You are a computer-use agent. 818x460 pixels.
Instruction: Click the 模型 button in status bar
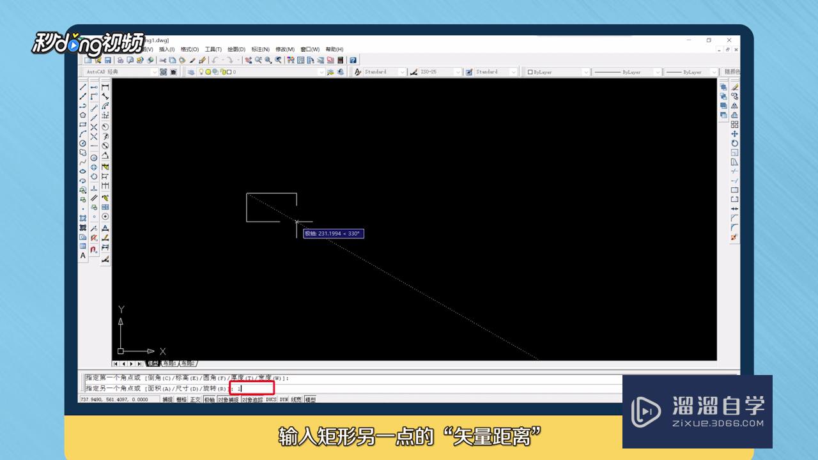[x=311, y=399]
